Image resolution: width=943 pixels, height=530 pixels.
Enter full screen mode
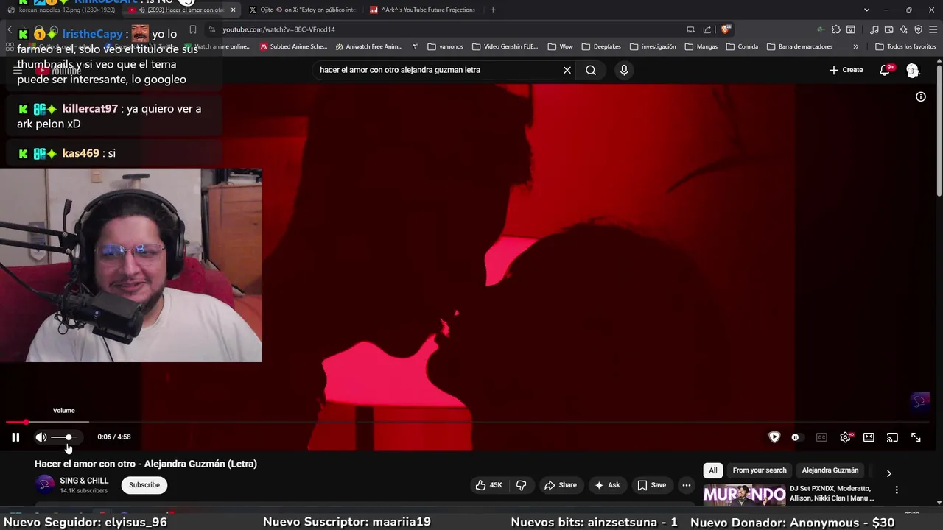(916, 437)
